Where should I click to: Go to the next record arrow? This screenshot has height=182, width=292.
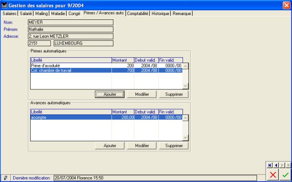tap(282, 165)
